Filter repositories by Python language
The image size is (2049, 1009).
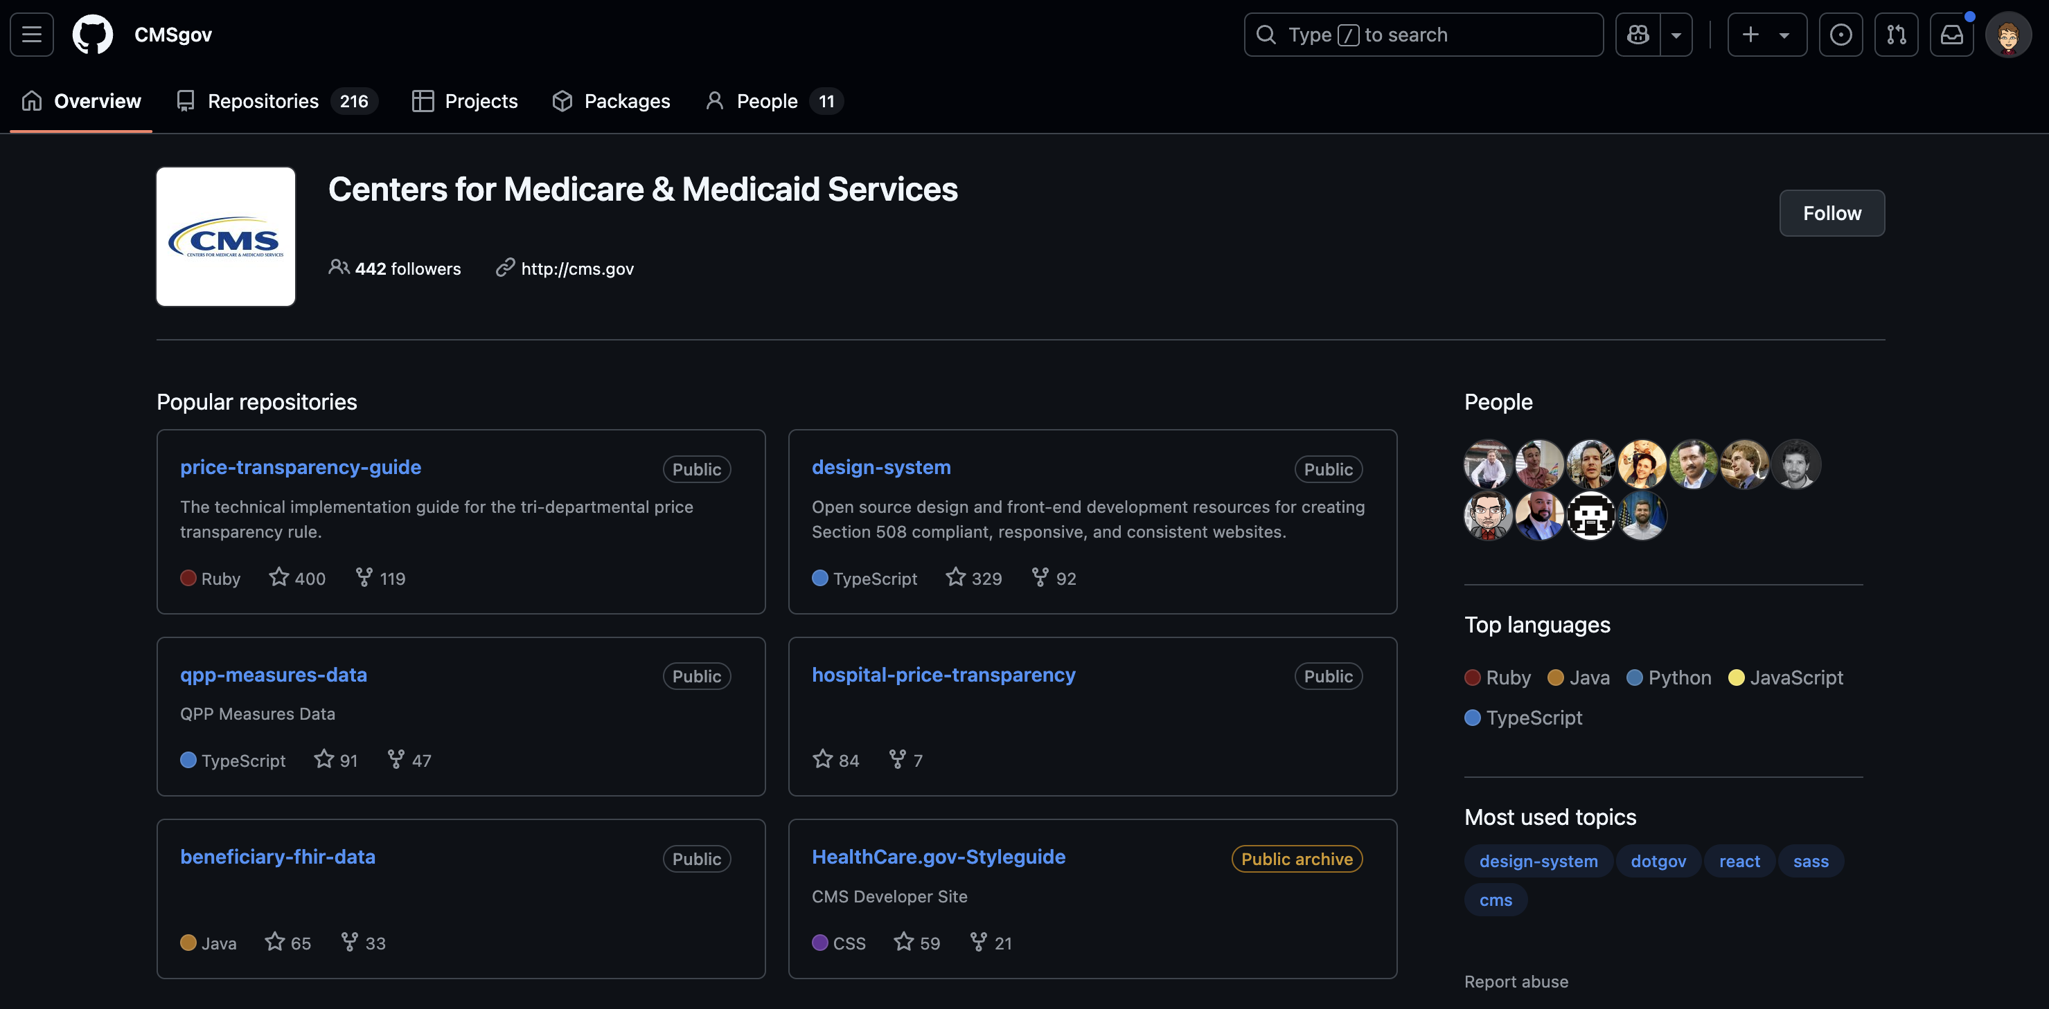(x=1669, y=678)
